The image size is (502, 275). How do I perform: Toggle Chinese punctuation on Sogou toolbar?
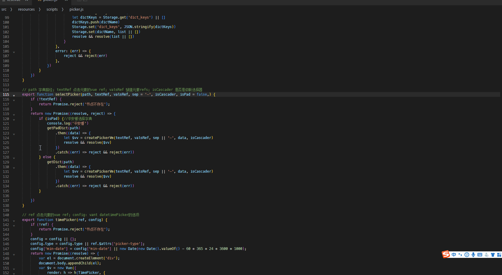(x=460, y=255)
